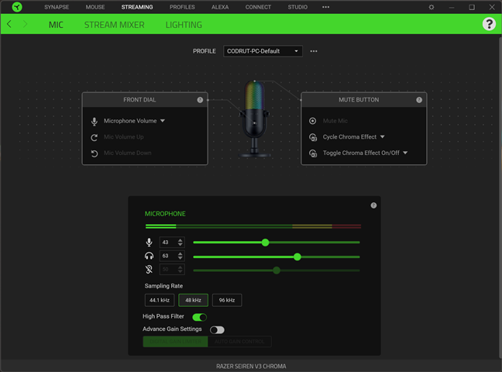Click the Mute Mic label
Viewport: 502px width, 372px height.
[335, 121]
